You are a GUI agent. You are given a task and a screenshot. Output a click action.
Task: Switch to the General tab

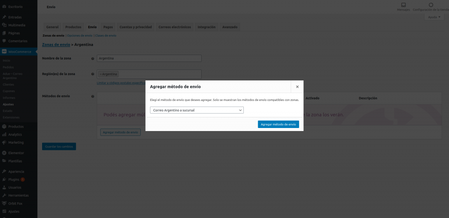[53, 27]
